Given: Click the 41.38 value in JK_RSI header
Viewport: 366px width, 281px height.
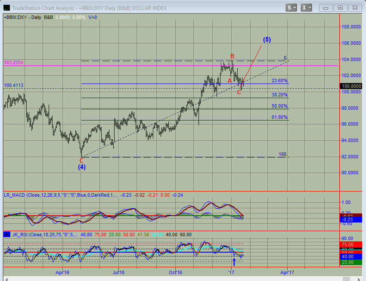Looking at the screenshot, I should click(143, 235).
